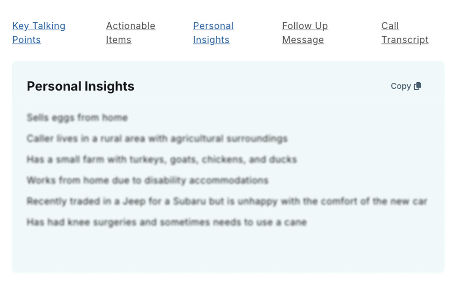Open the Follow Up Message tab

(305, 33)
